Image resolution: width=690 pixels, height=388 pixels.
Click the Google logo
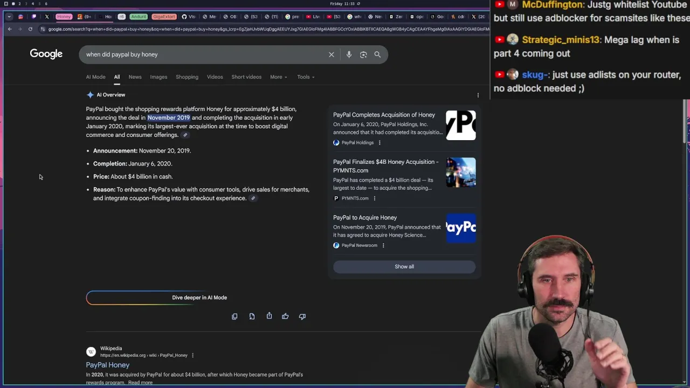point(46,54)
